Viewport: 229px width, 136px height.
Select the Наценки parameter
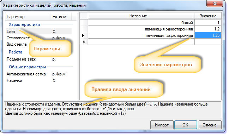tap(14, 80)
